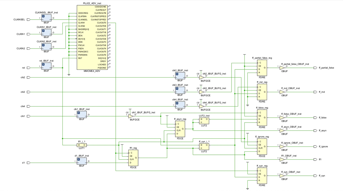Select the ff1_i_1 LUT1 cell
This screenshot has width=343, height=191.
pos(82,145)
